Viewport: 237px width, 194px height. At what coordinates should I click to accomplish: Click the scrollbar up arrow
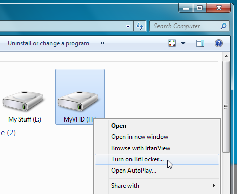(226, 56)
